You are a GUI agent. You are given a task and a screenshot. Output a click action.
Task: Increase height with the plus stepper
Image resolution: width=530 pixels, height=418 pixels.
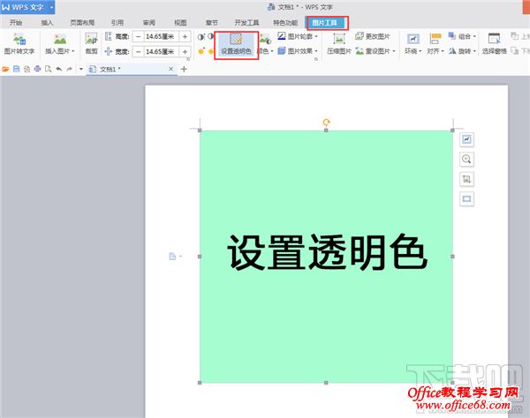pos(186,37)
